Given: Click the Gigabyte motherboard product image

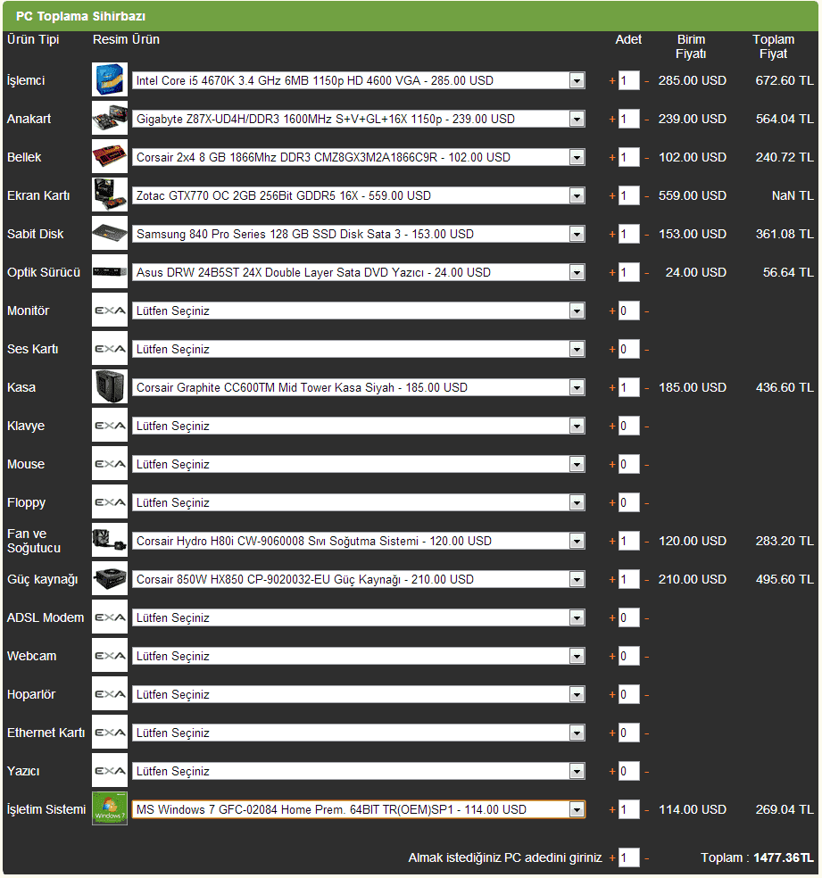Looking at the screenshot, I should (x=110, y=118).
